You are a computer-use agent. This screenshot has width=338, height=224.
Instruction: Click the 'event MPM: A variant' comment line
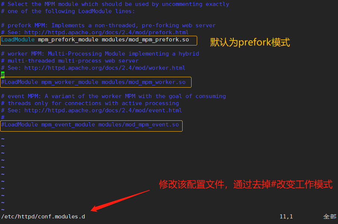tap(113, 96)
